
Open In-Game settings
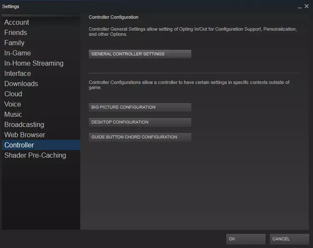tap(41, 53)
